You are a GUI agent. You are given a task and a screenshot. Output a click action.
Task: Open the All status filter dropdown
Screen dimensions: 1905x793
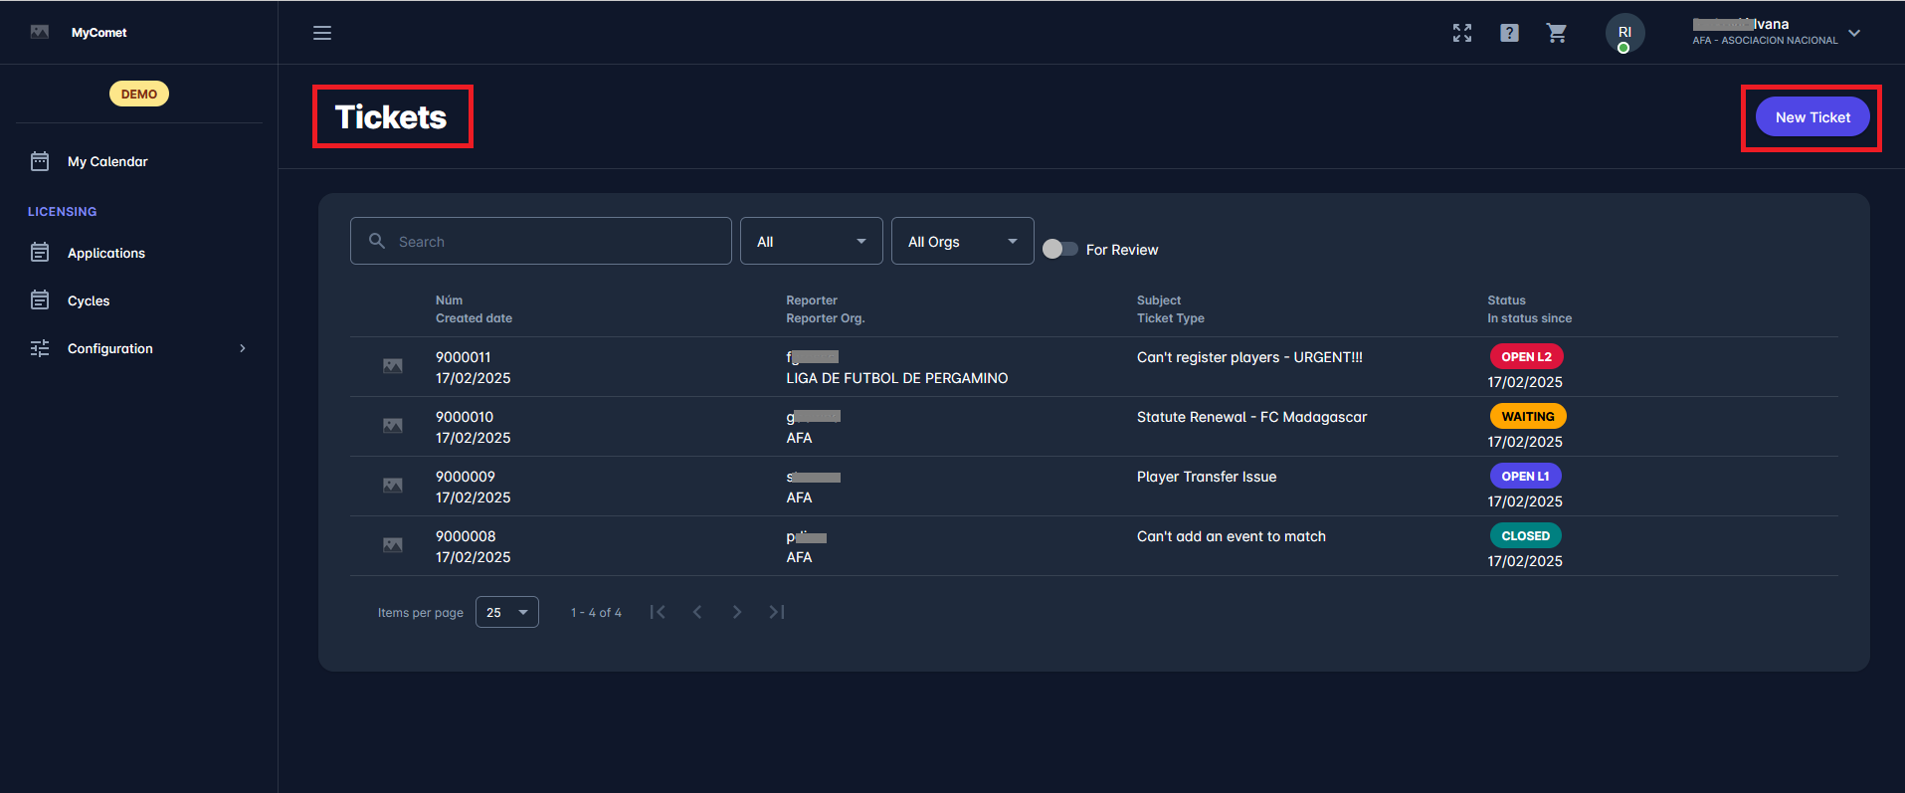pyautogui.click(x=811, y=241)
